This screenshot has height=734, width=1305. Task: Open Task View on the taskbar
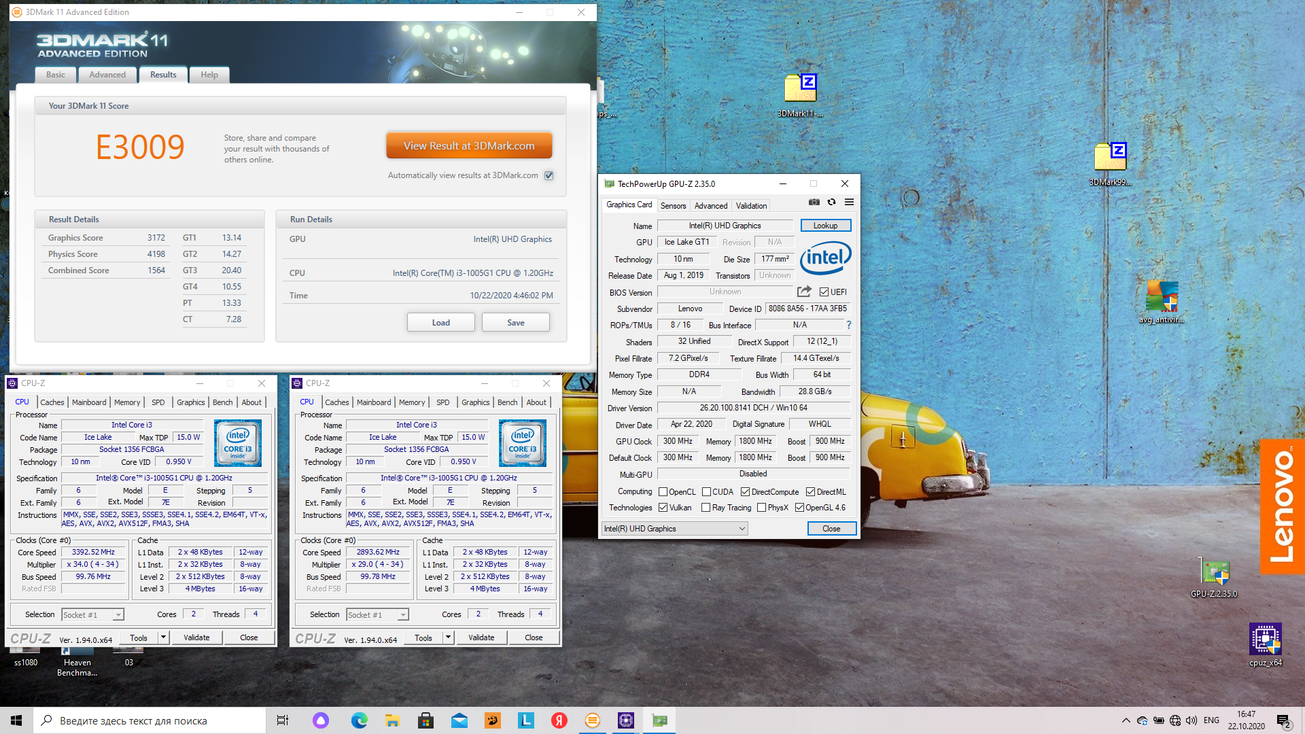pyautogui.click(x=283, y=720)
